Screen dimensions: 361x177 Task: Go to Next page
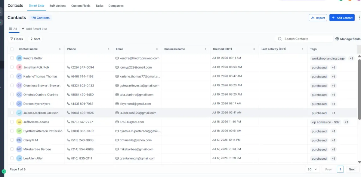click(x=352, y=169)
